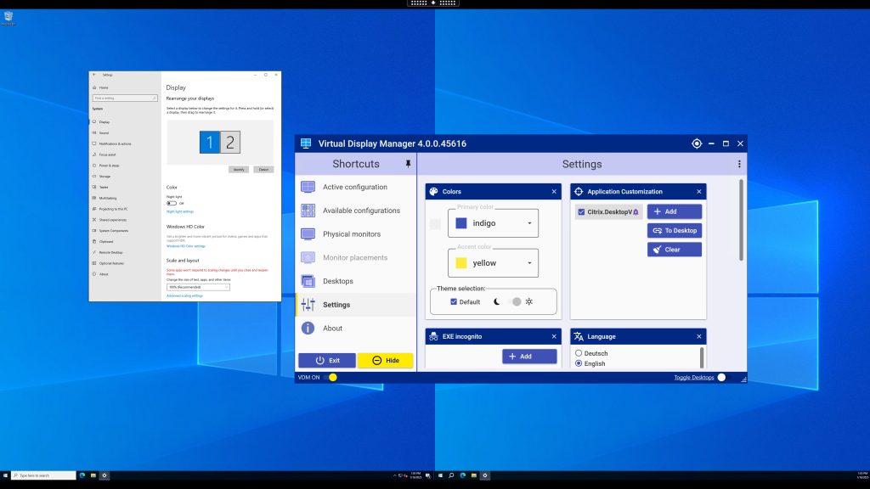Select the Active configuration shortcut icon
This screenshot has width=870, height=489.
(308, 187)
